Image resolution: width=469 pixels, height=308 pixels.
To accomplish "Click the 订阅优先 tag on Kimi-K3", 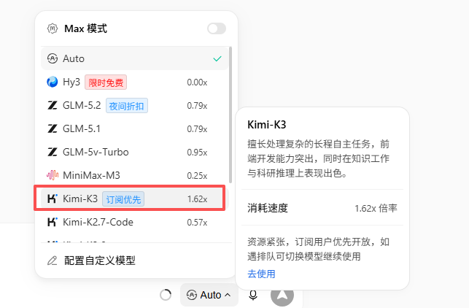I will tap(123, 199).
